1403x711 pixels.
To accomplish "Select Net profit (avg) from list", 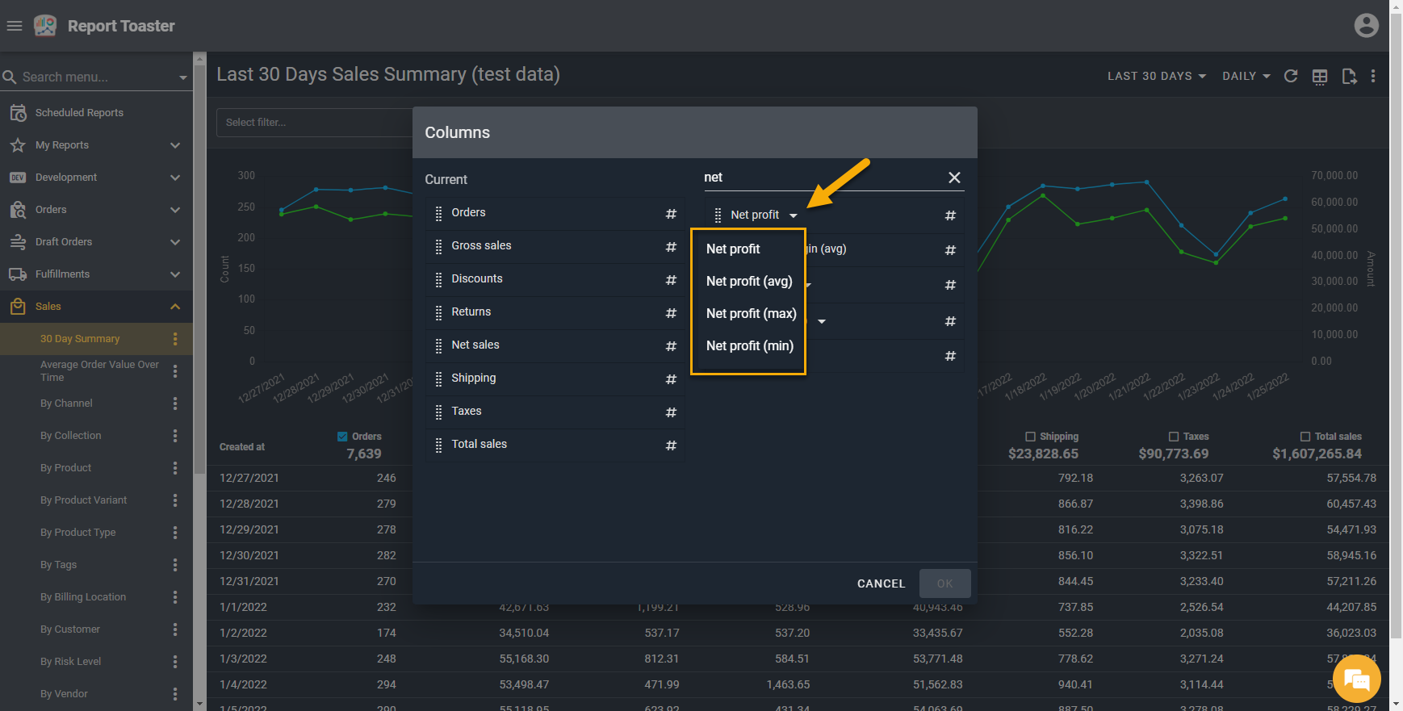I will click(x=749, y=282).
